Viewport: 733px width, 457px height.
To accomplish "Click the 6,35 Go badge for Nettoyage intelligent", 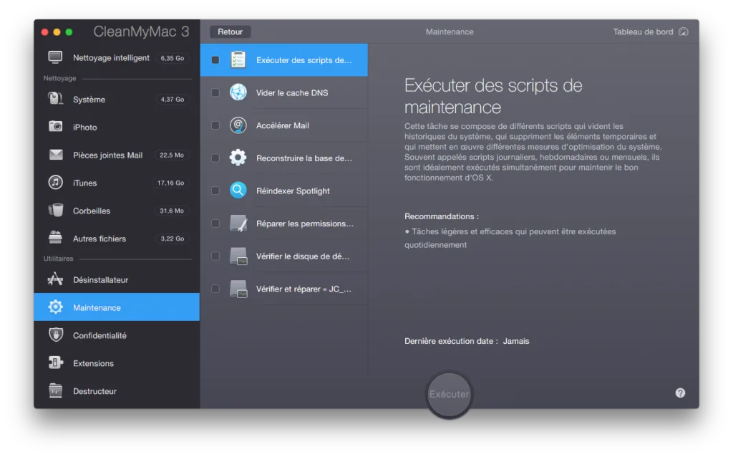I will point(172,58).
